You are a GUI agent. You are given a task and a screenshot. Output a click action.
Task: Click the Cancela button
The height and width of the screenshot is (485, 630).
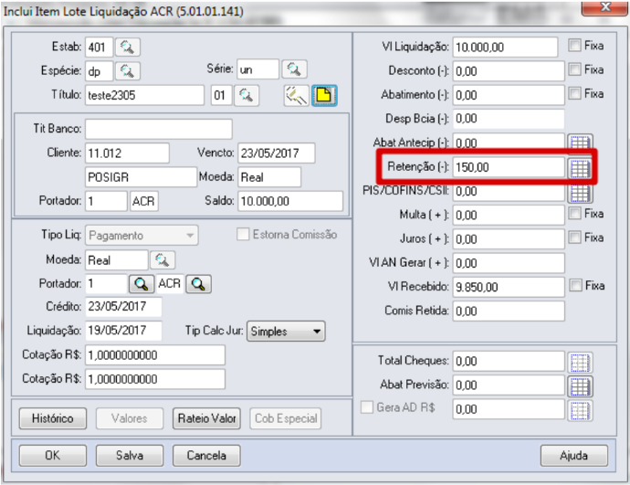[x=206, y=455]
